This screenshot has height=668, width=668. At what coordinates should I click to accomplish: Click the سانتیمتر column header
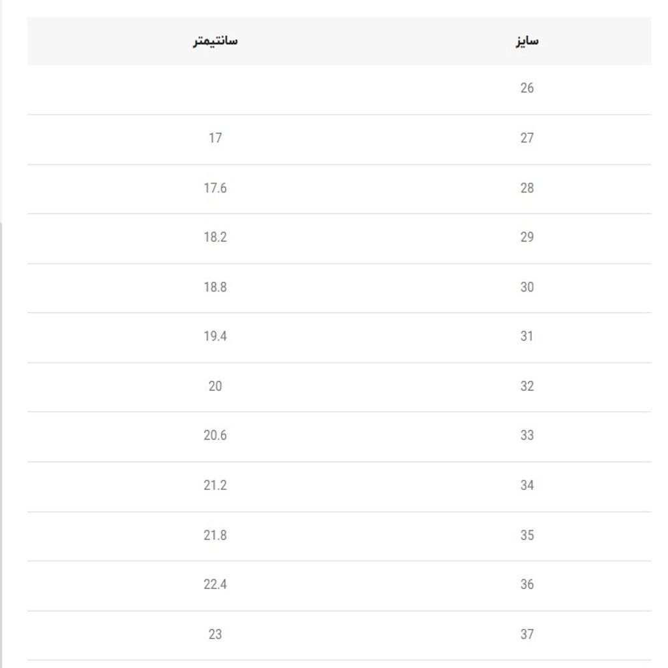(x=215, y=41)
